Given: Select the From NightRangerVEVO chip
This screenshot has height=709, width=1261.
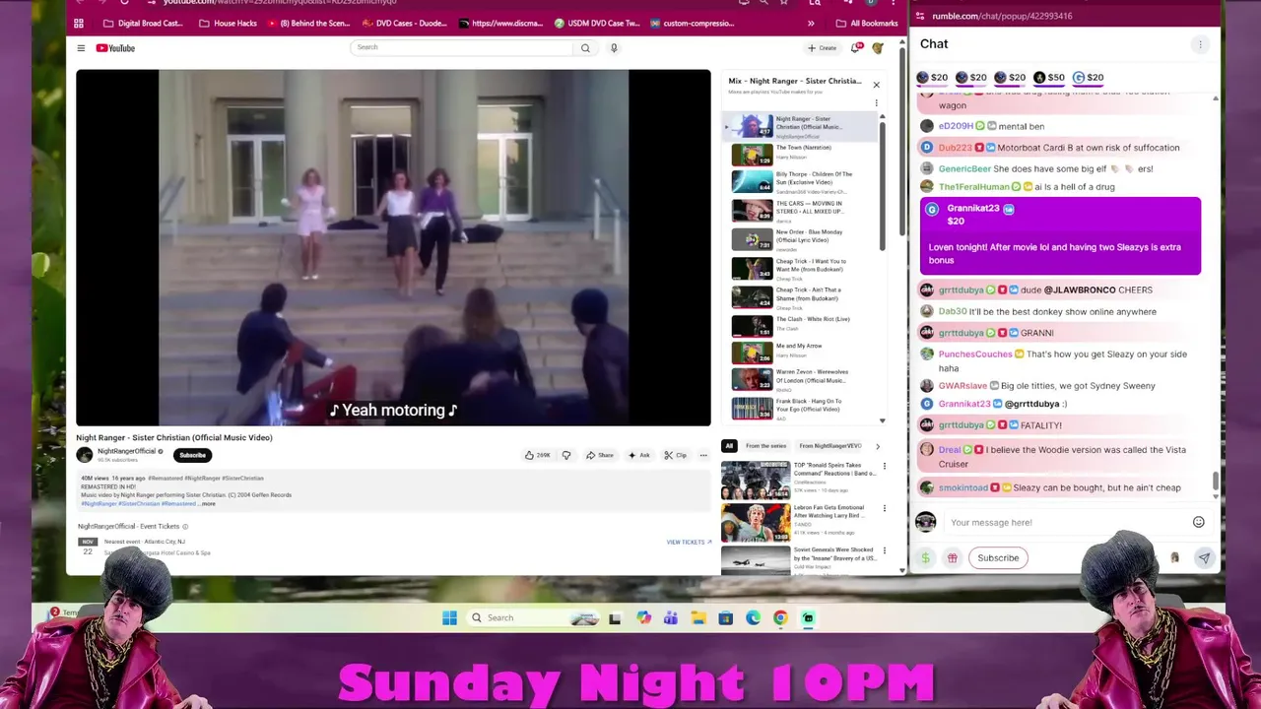Looking at the screenshot, I should (830, 446).
